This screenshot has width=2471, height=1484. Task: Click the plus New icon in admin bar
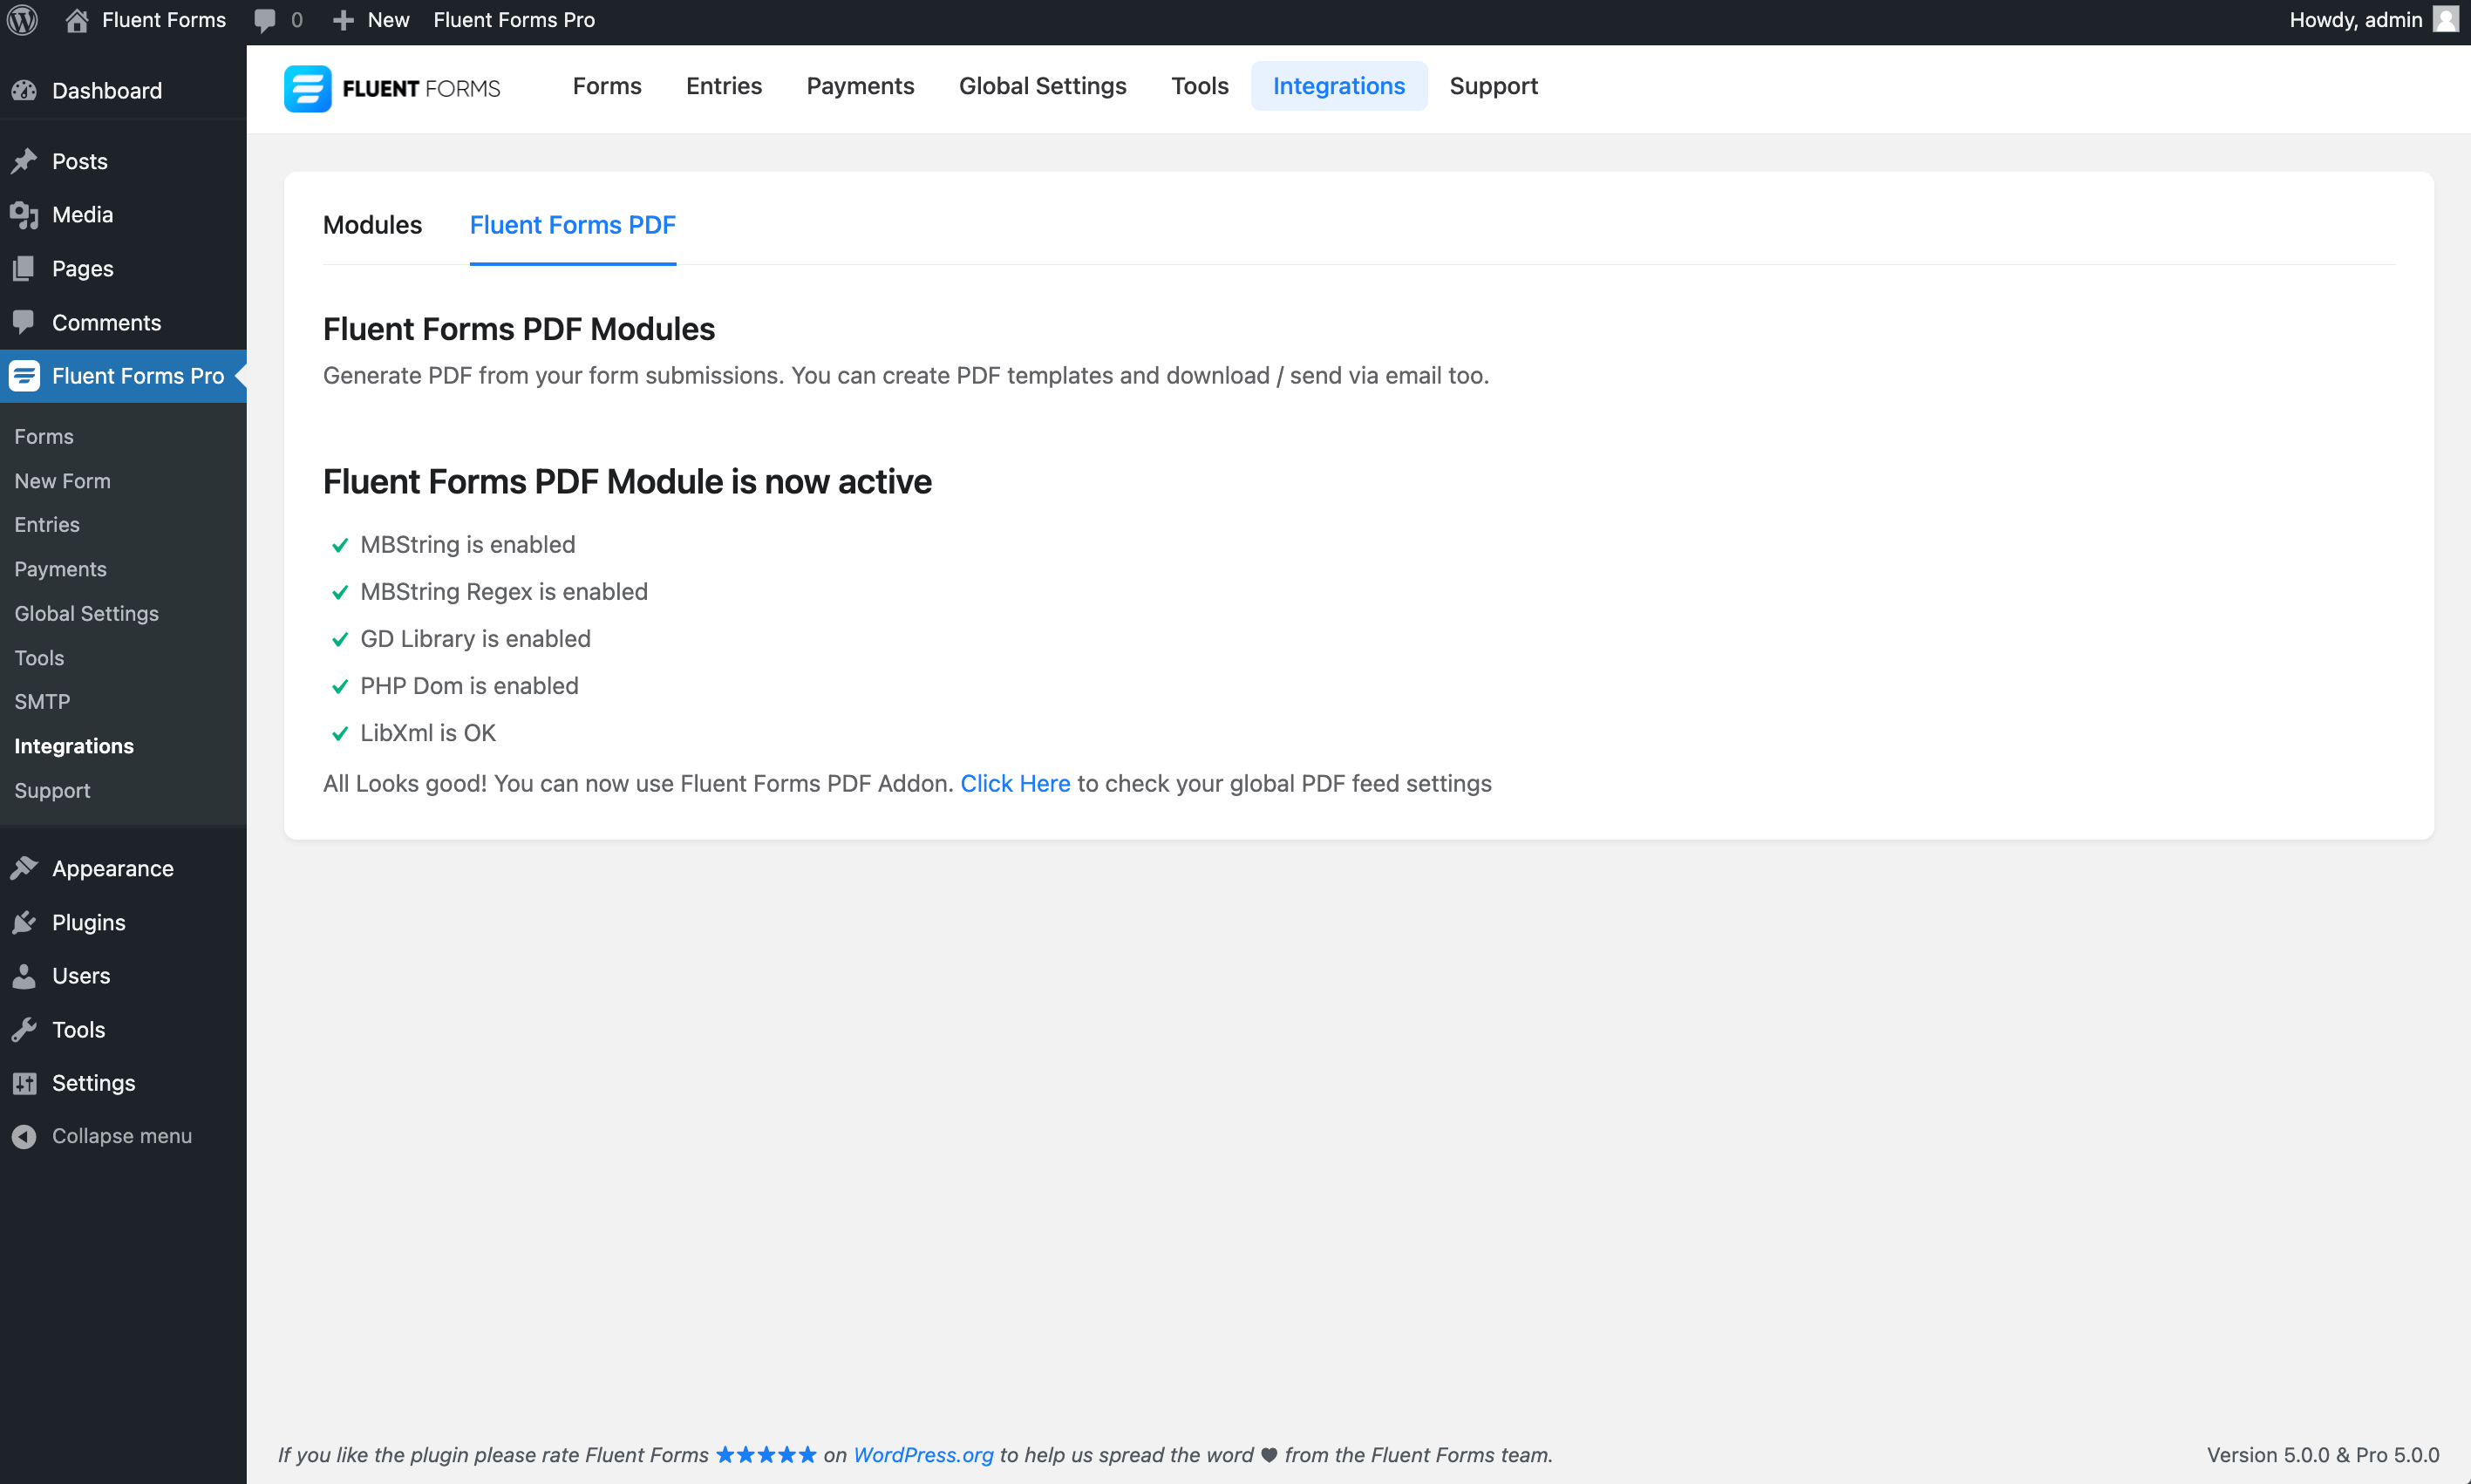pos(343,20)
